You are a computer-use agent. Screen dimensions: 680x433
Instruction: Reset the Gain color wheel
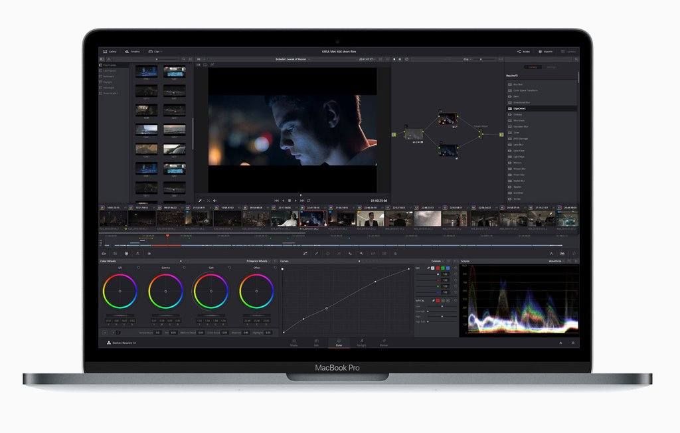(x=229, y=268)
